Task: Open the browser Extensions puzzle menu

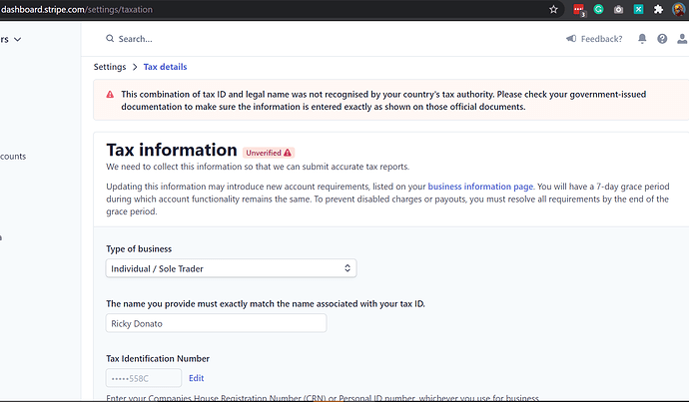Action: click(658, 9)
